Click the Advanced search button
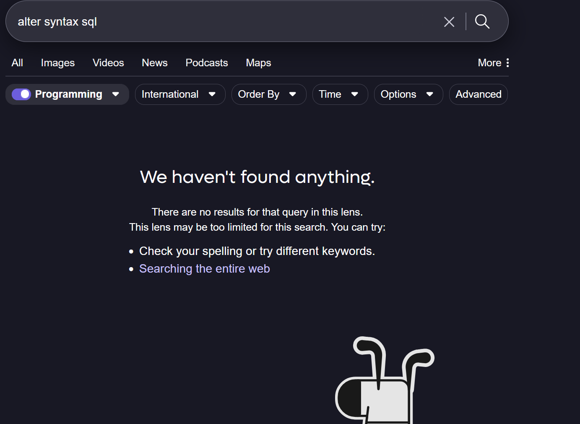The height and width of the screenshot is (424, 580). 478,94
